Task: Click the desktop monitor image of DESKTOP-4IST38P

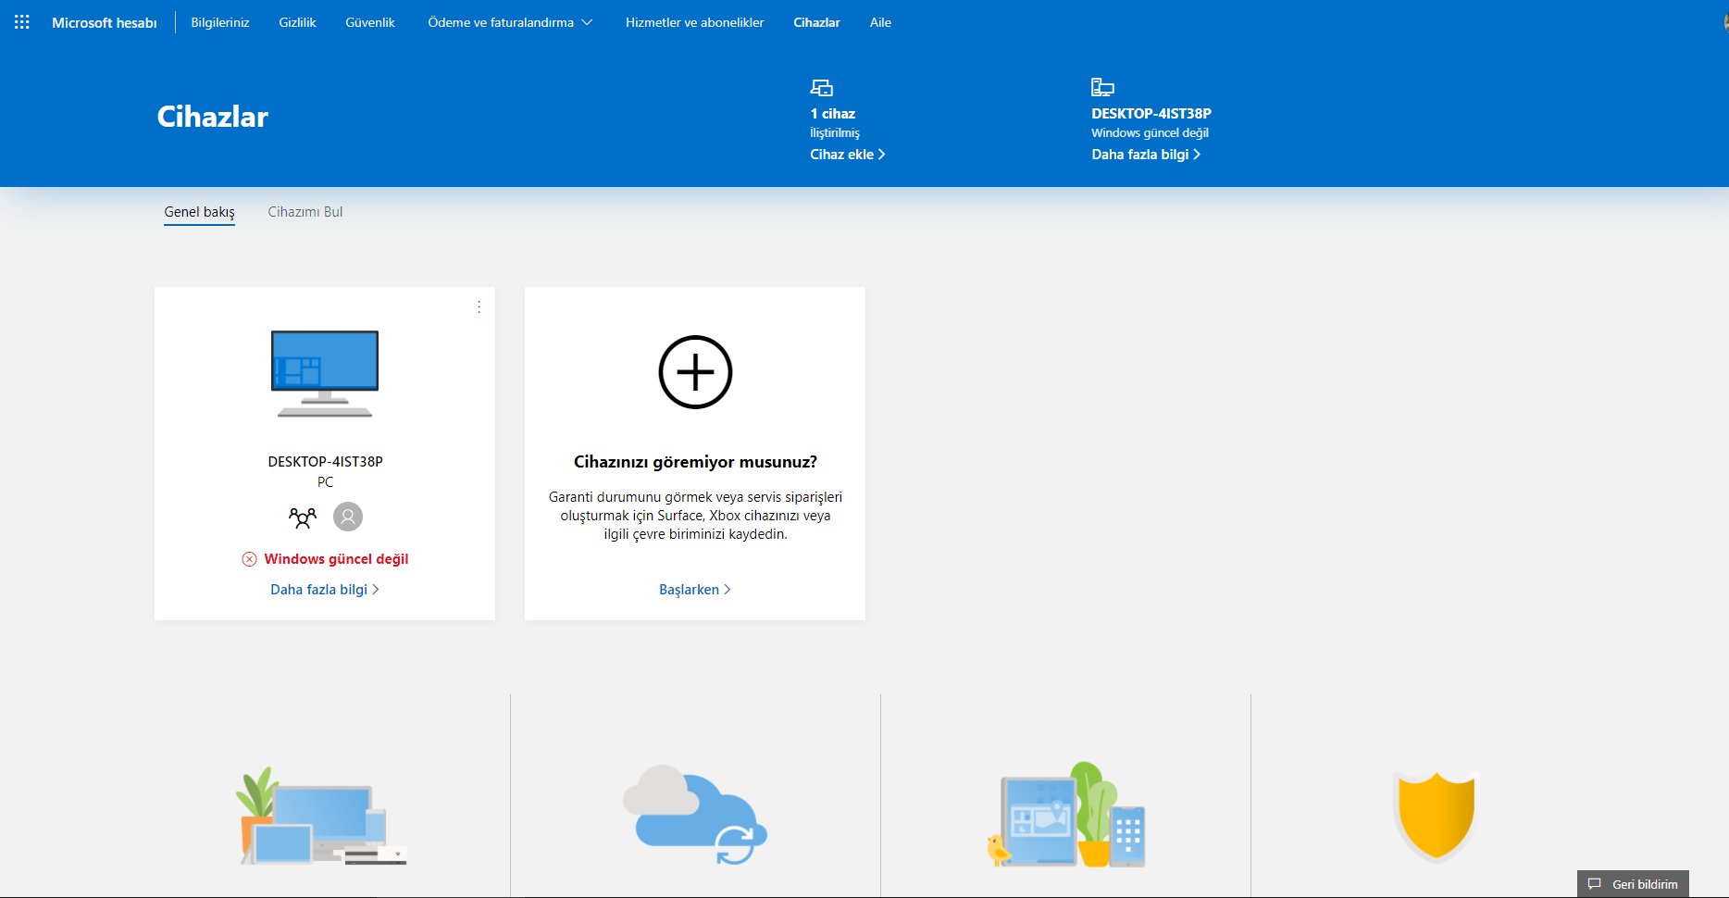Action: [x=325, y=374]
